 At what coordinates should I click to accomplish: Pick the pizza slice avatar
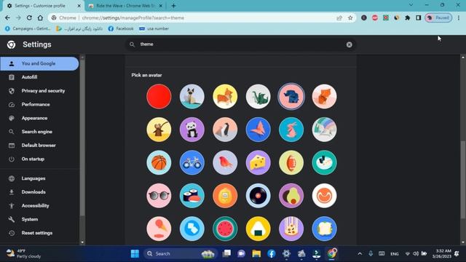291,229
